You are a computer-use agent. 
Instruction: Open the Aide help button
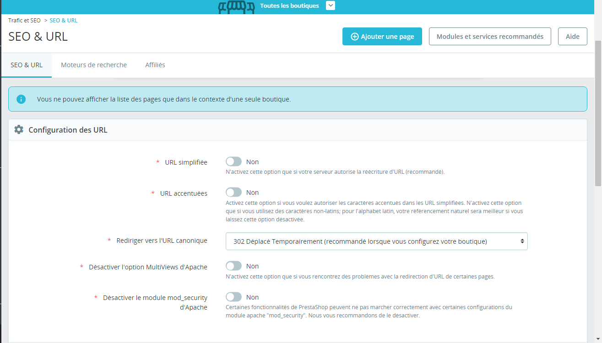573,37
